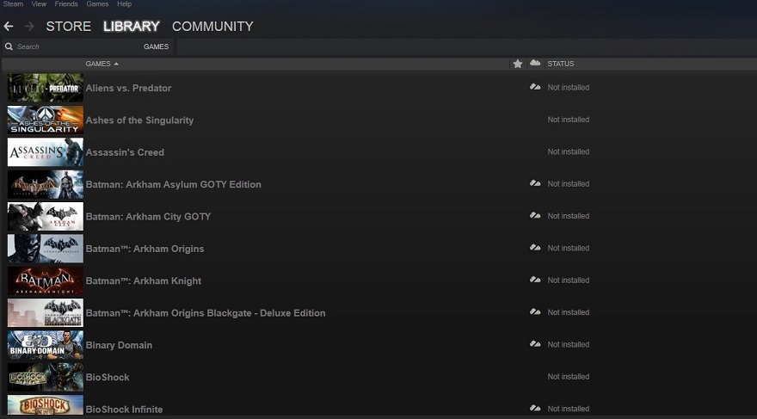The width and height of the screenshot is (757, 419).
Task: Select BioShock Infinite thumbnail
Action: click(x=46, y=407)
